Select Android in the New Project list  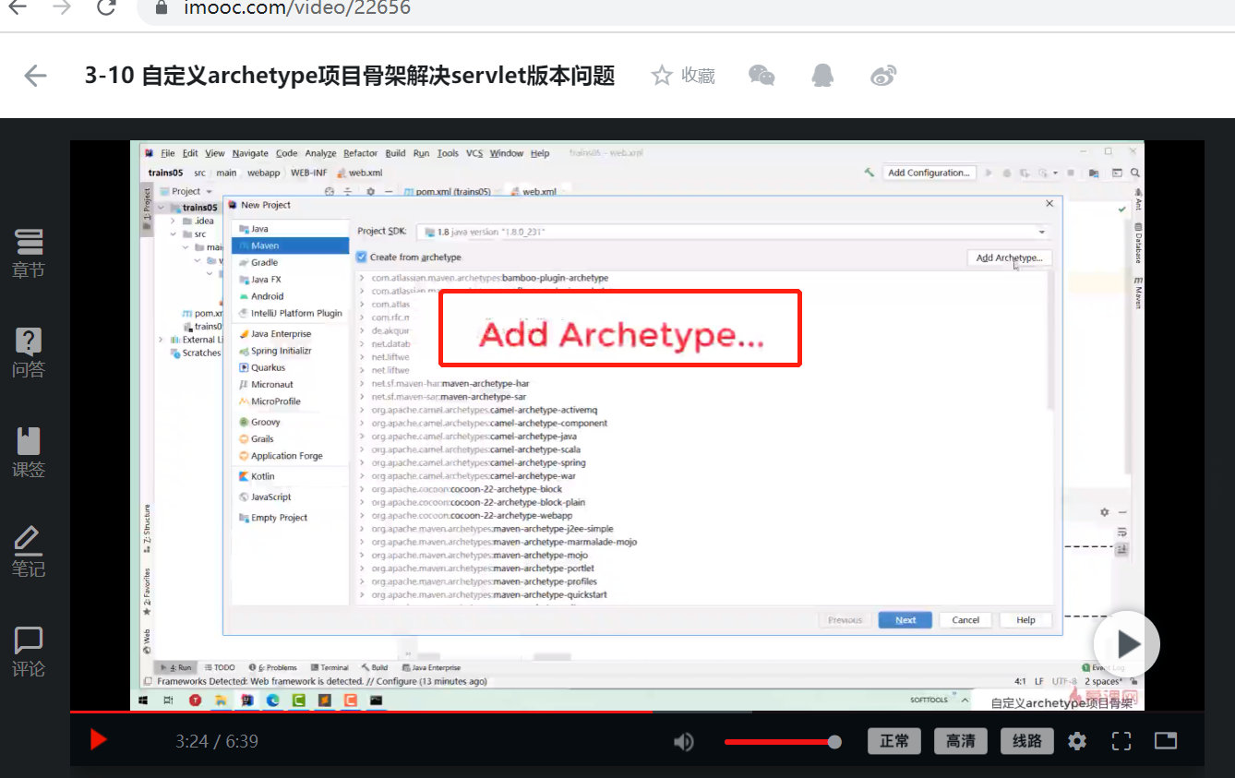coord(290,296)
